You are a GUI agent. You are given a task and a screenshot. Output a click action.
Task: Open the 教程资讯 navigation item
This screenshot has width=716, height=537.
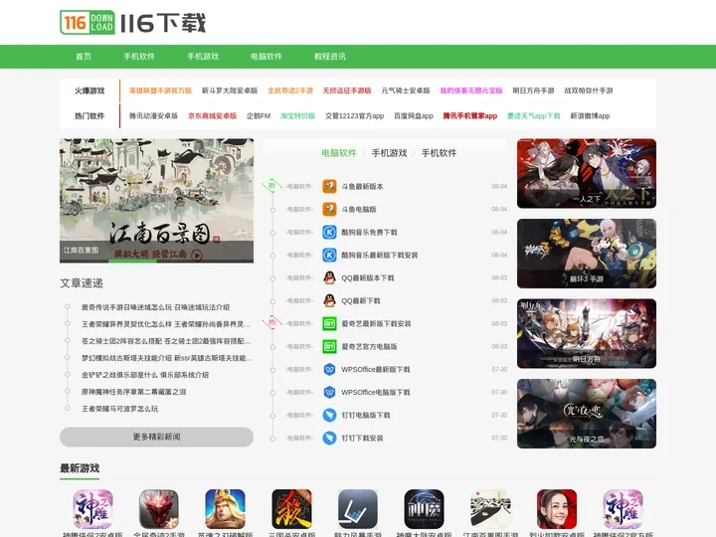[x=330, y=57]
